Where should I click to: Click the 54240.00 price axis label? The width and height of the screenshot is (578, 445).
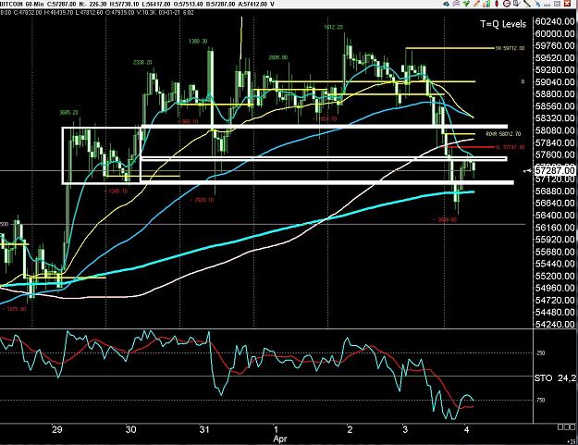click(555, 325)
